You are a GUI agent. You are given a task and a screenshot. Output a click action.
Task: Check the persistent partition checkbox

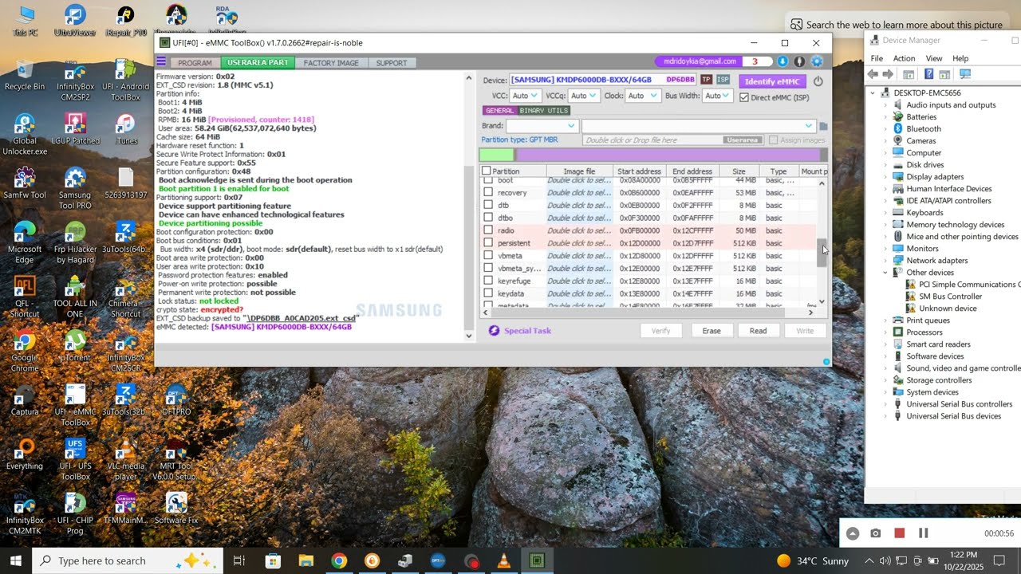click(x=488, y=243)
